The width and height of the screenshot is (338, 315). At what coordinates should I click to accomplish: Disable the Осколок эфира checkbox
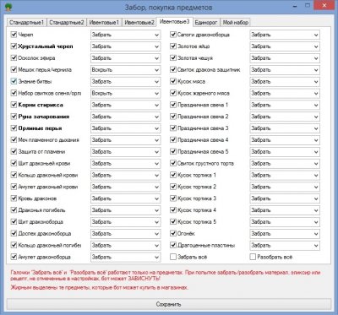point(14,58)
